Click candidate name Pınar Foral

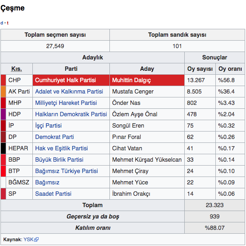click(x=127, y=137)
